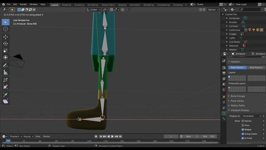The image size is (266, 150).
Task: Play the animation forward
Action: 112,136
